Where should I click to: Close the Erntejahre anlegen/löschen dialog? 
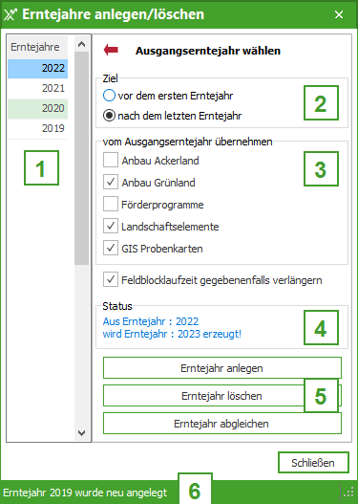(x=339, y=14)
